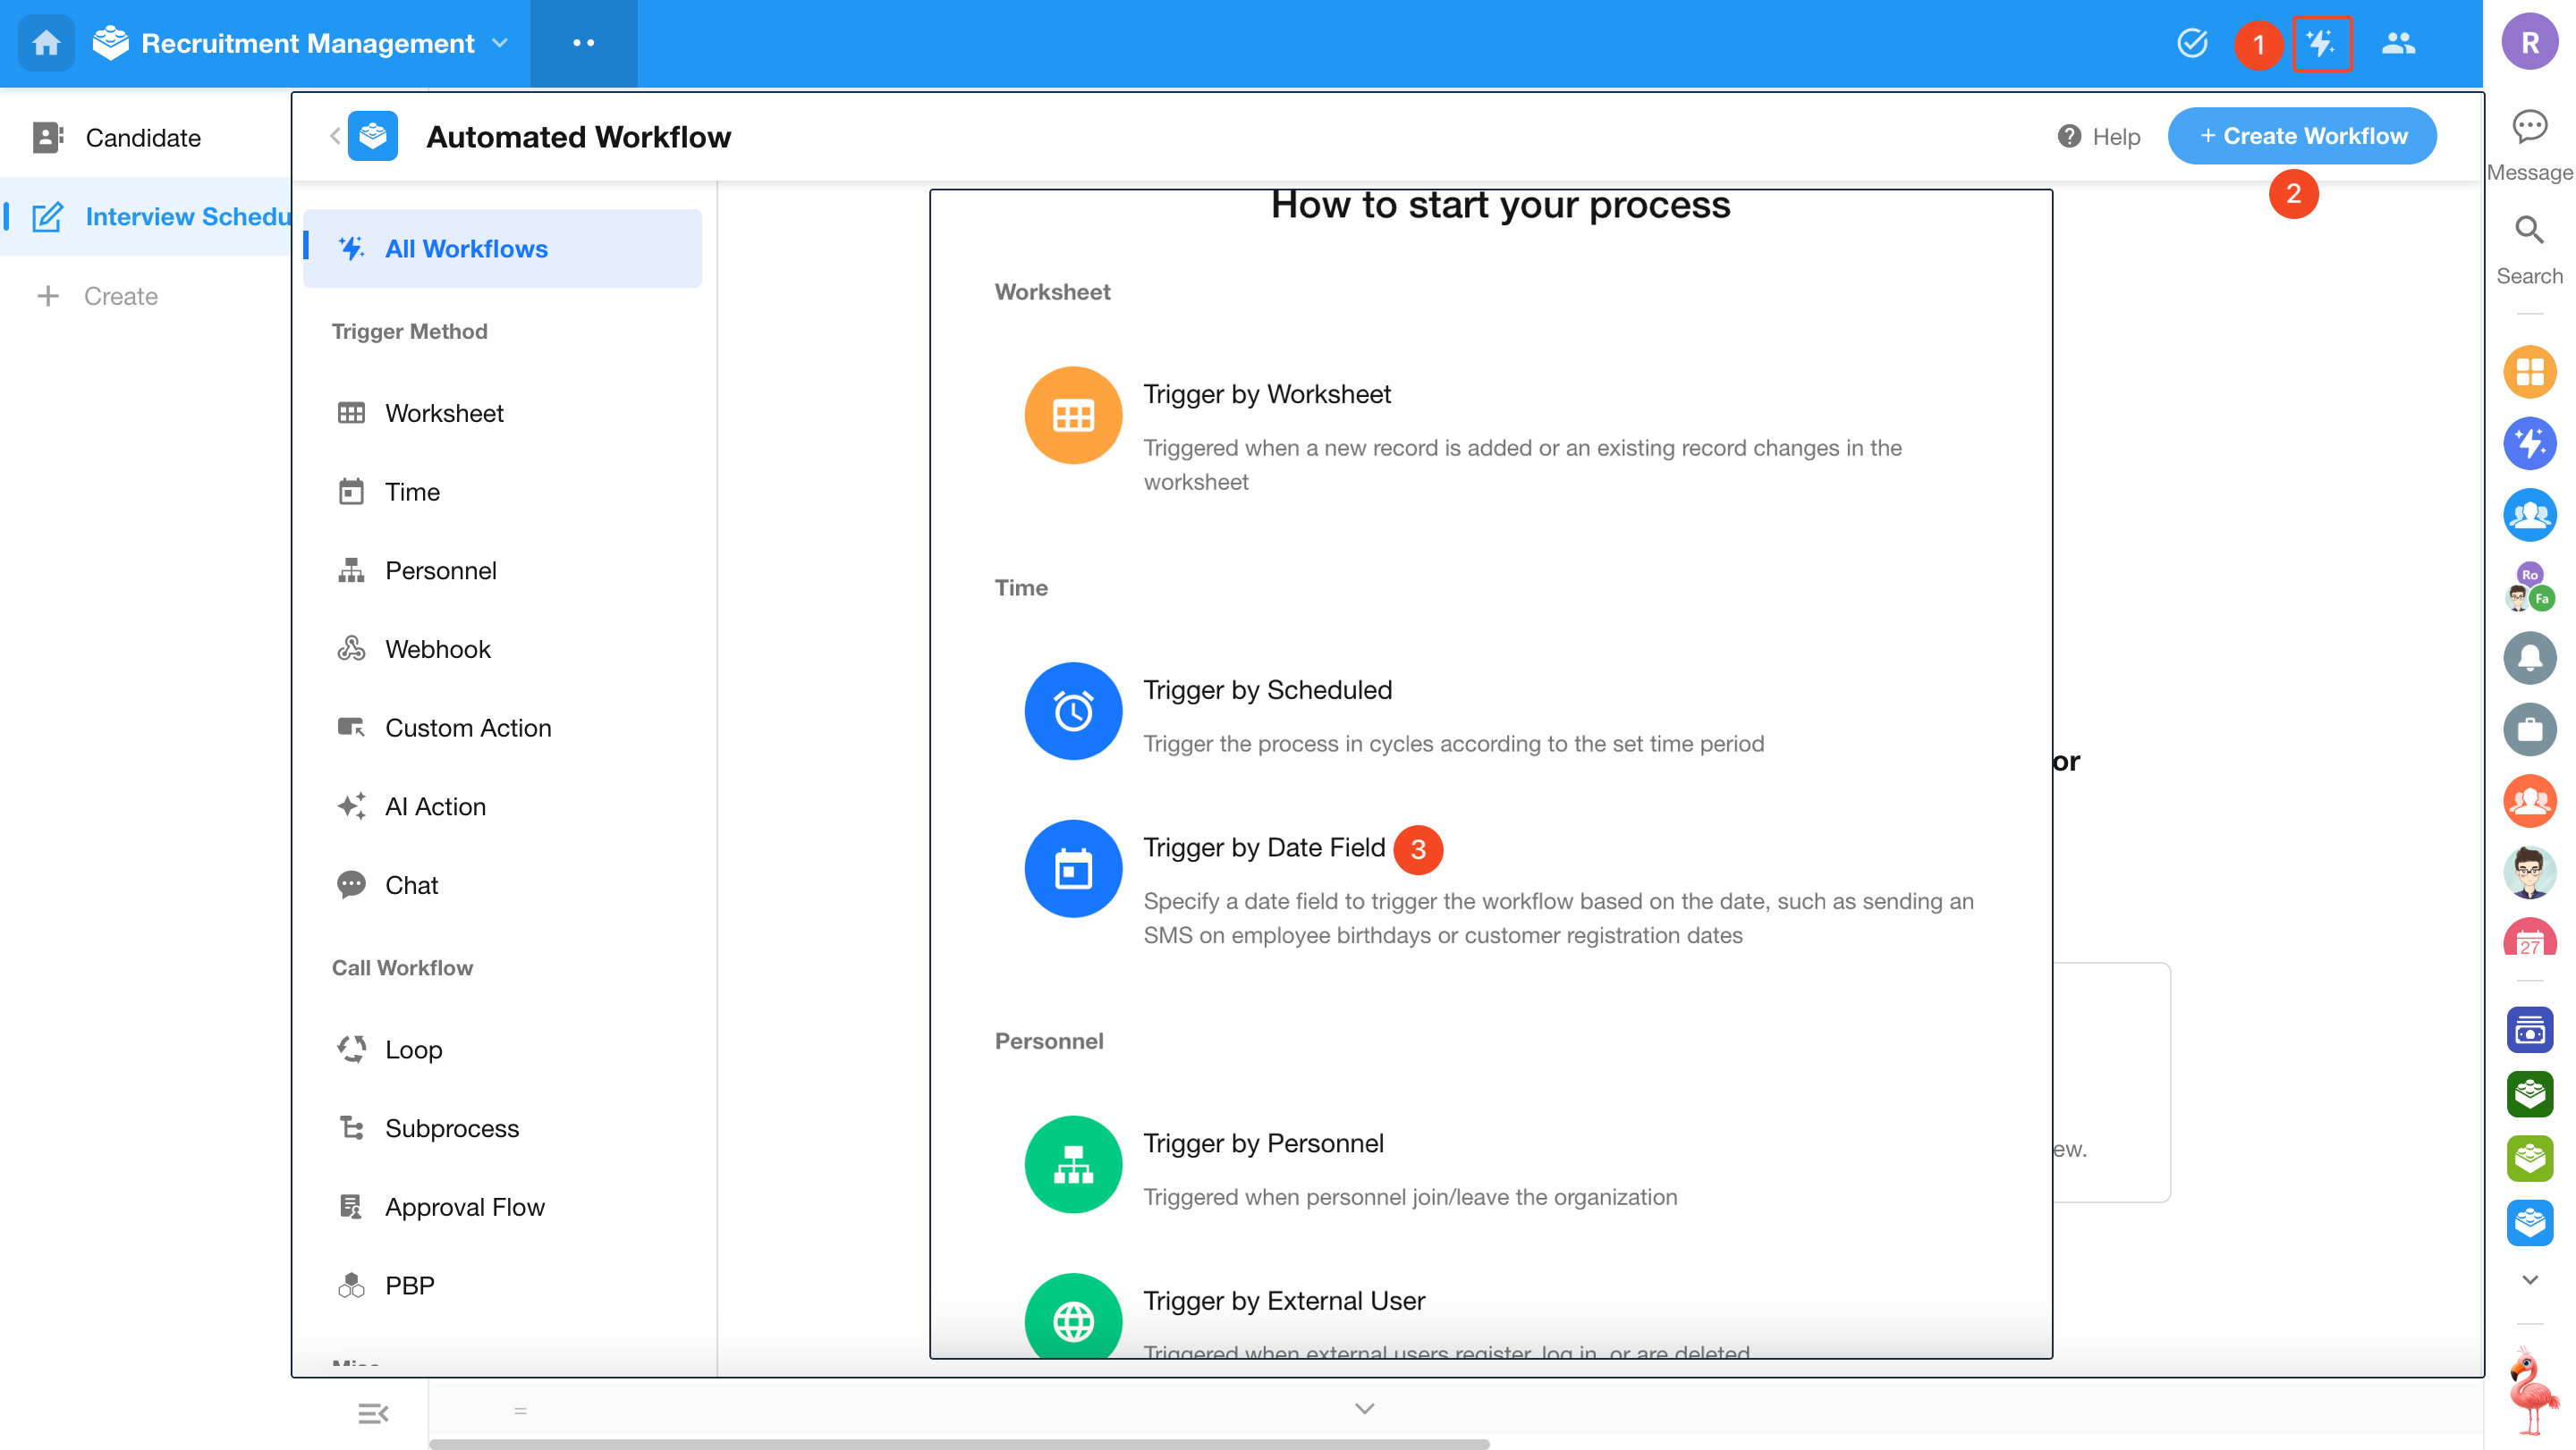Collapse the sidebar with the menu-fold icon
2576x1450 pixels.
point(373,1413)
